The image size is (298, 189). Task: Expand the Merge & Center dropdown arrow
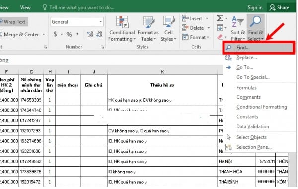pos(44,34)
